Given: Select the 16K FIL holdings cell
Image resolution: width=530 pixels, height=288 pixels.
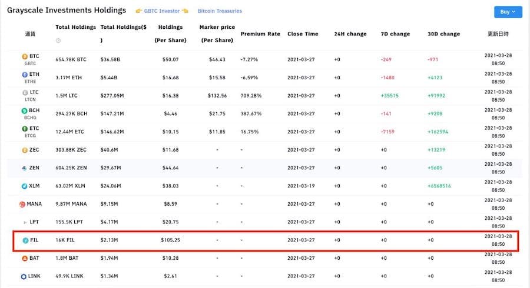Looking at the screenshot, I should tap(65, 240).
